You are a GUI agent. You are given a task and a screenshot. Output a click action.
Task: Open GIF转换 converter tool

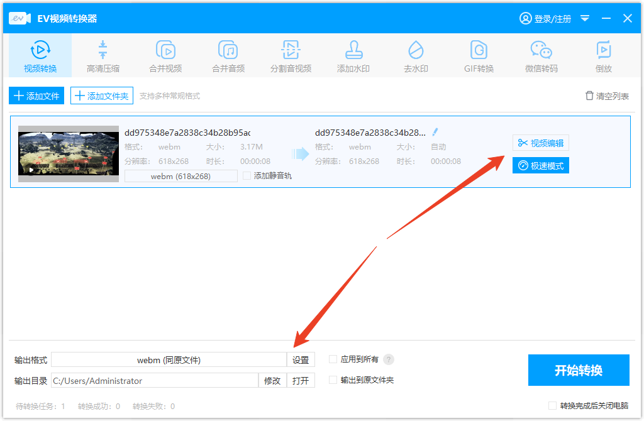pos(479,56)
